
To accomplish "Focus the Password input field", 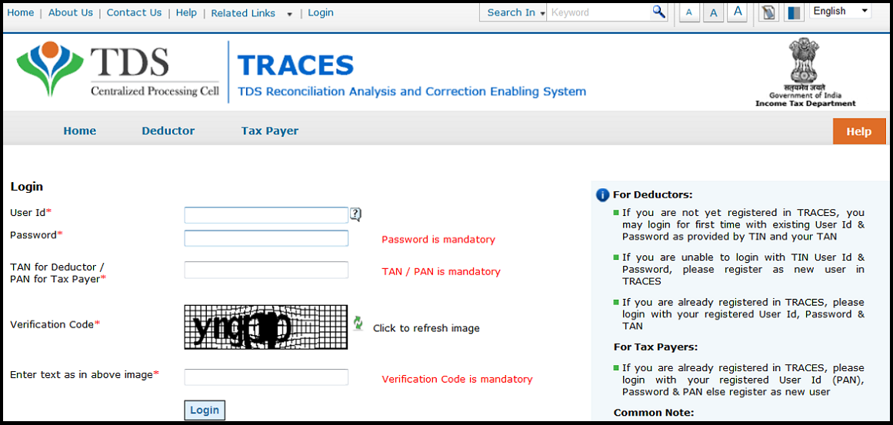I will 266,238.
